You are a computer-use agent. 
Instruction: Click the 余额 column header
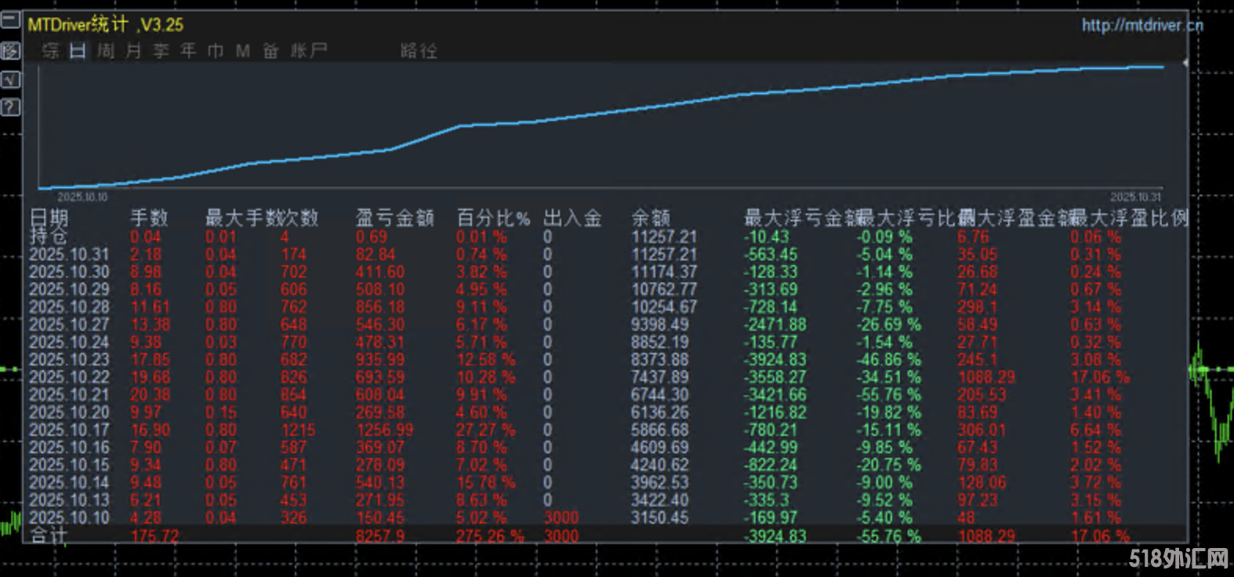point(651,218)
